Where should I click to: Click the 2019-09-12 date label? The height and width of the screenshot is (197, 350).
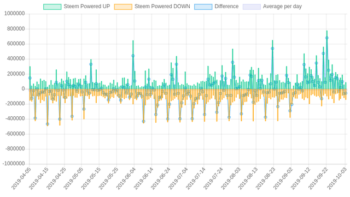tap(300, 178)
